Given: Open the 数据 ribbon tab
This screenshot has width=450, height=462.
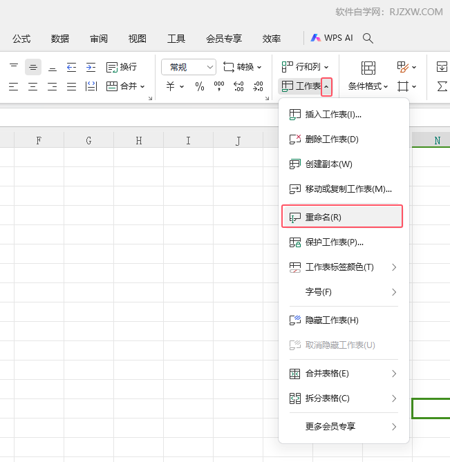Looking at the screenshot, I should pyautogui.click(x=60, y=39).
